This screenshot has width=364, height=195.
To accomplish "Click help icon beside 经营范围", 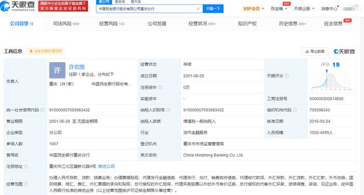I will [26, 184].
